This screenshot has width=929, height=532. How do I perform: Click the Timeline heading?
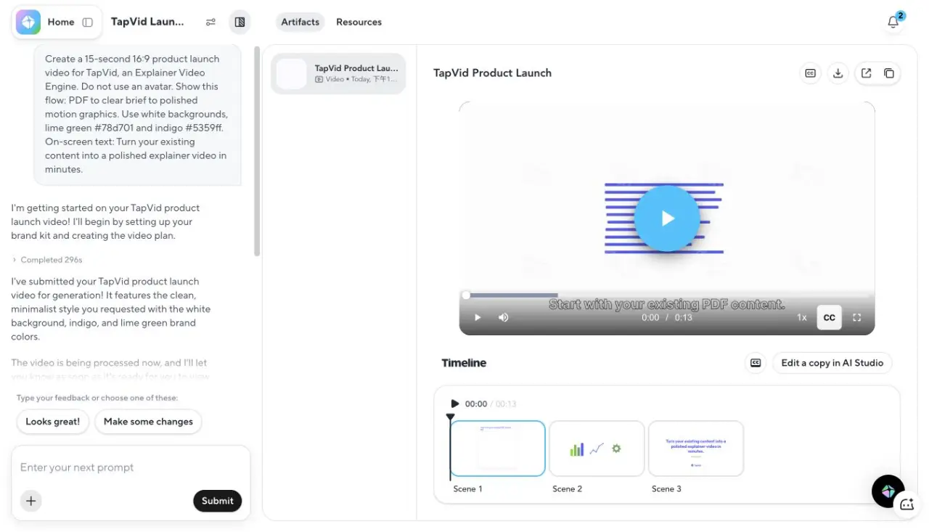pos(464,363)
